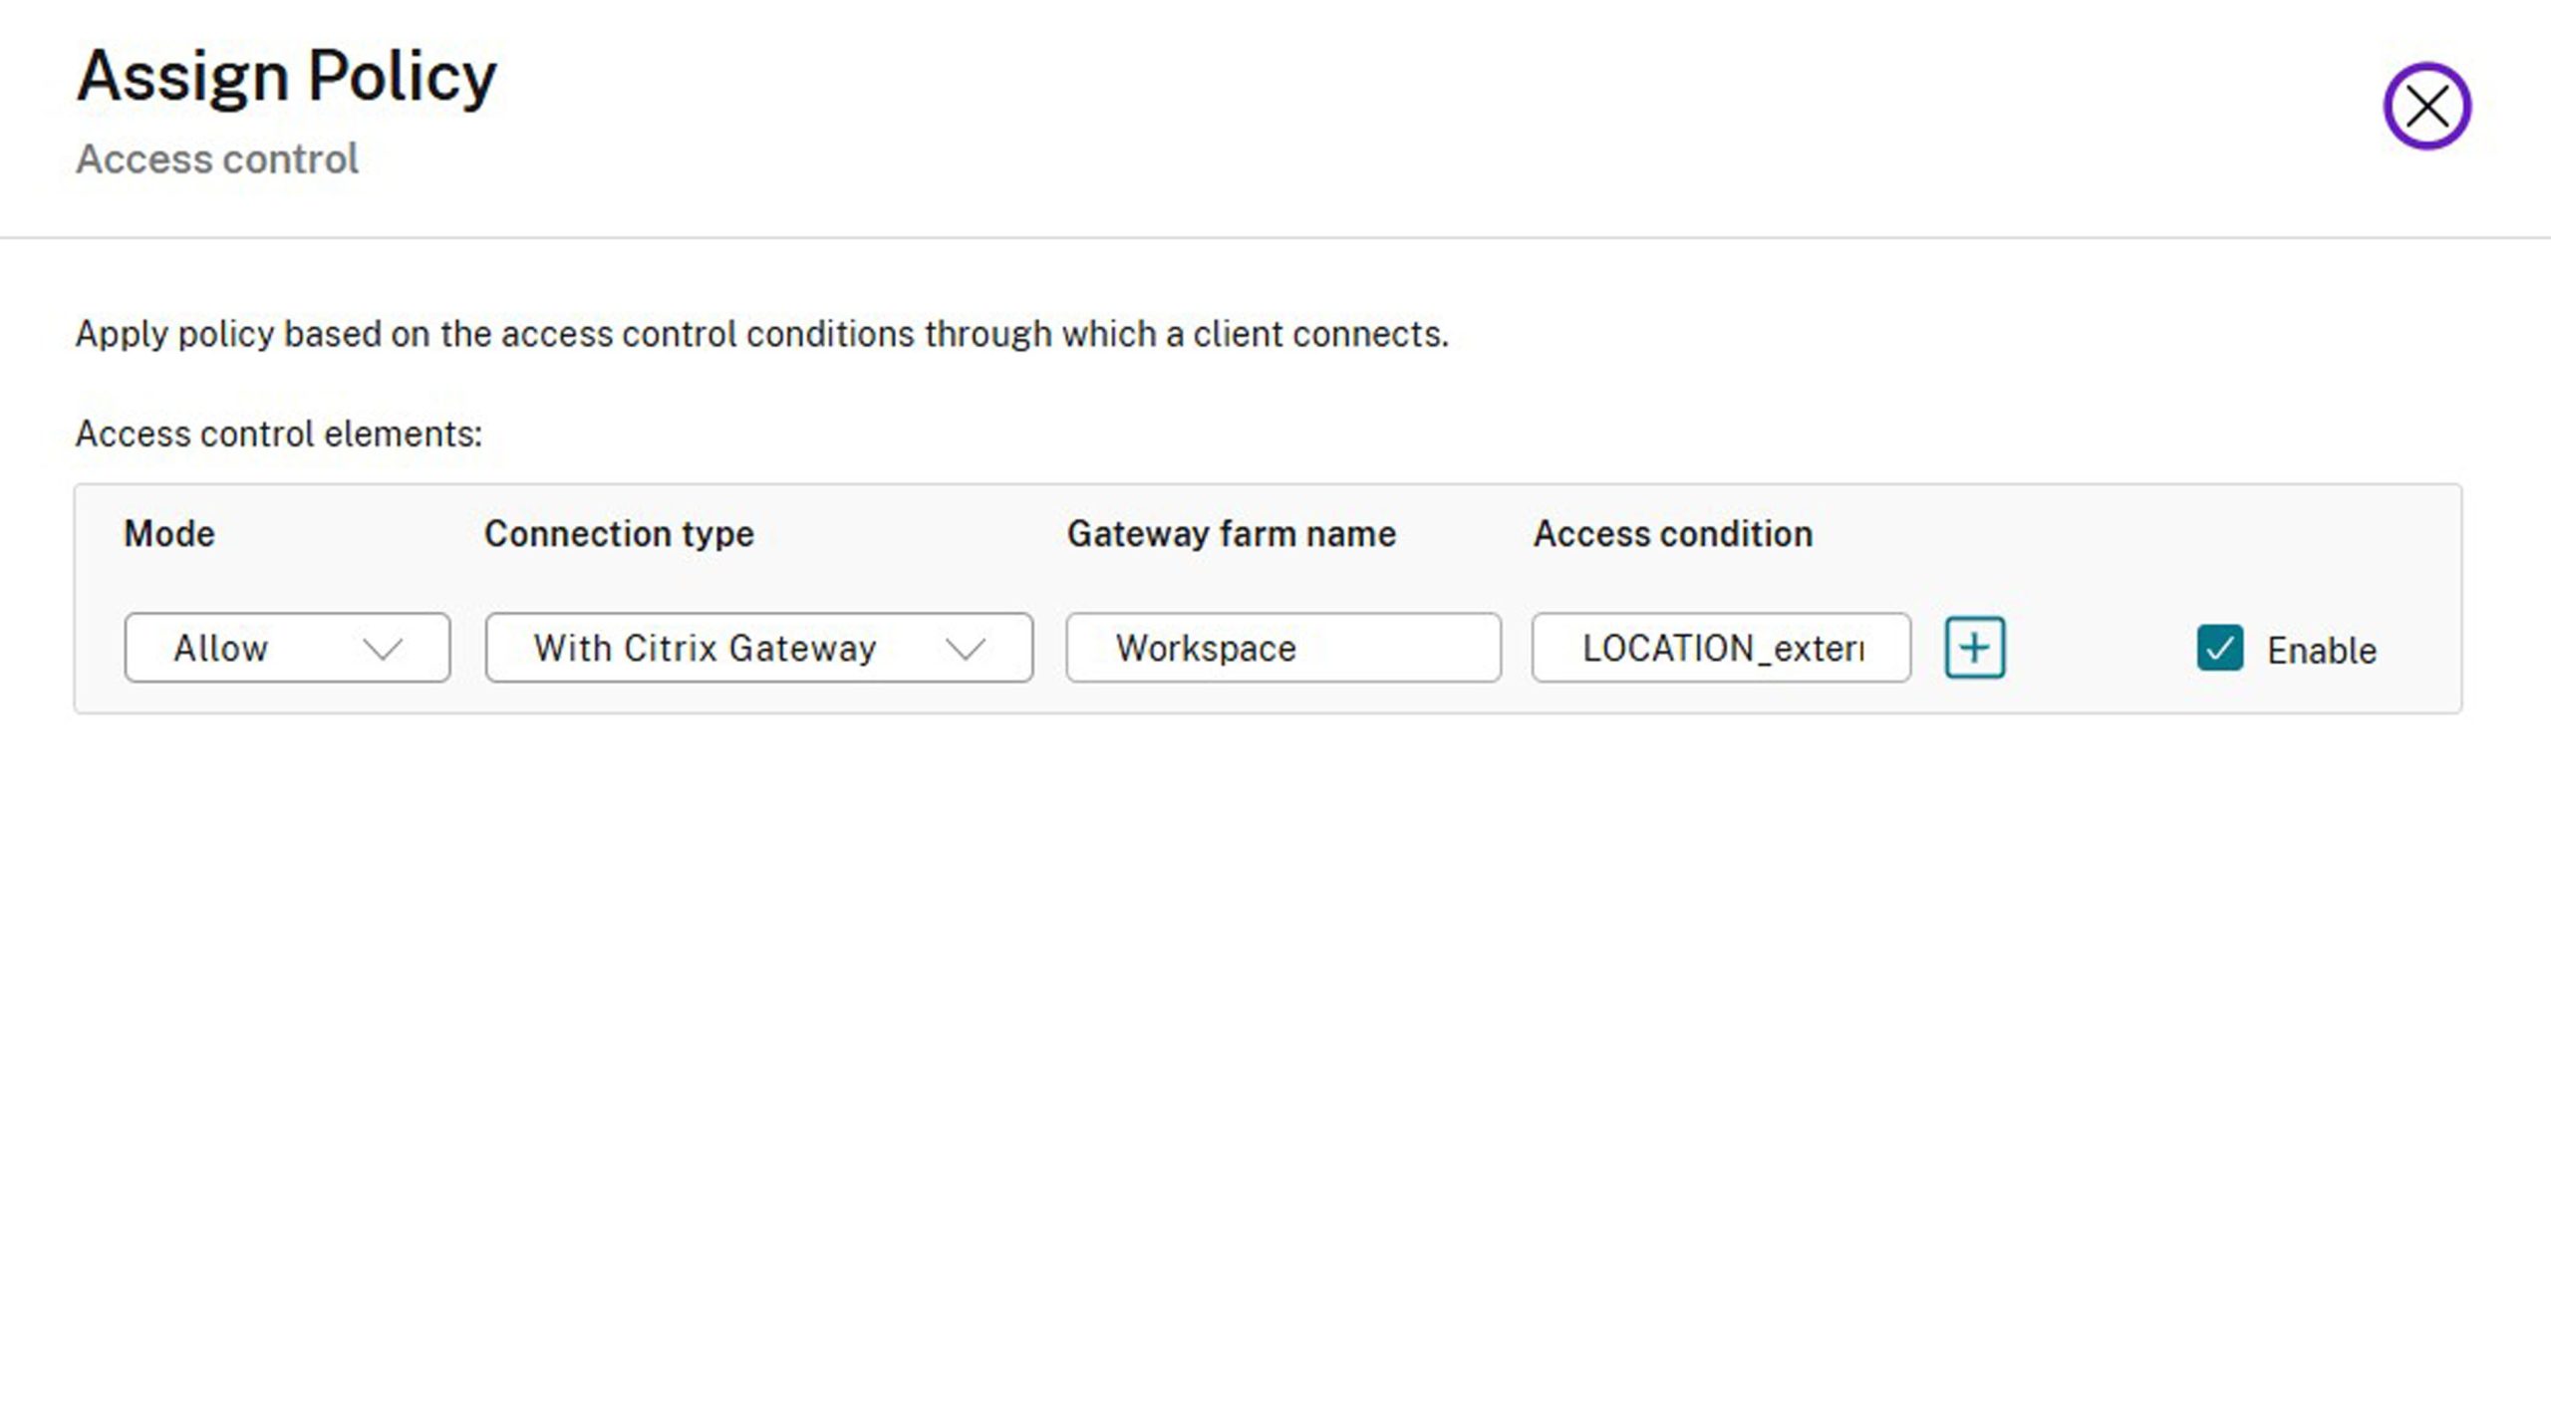Add another access control element with plus icon

point(1974,648)
